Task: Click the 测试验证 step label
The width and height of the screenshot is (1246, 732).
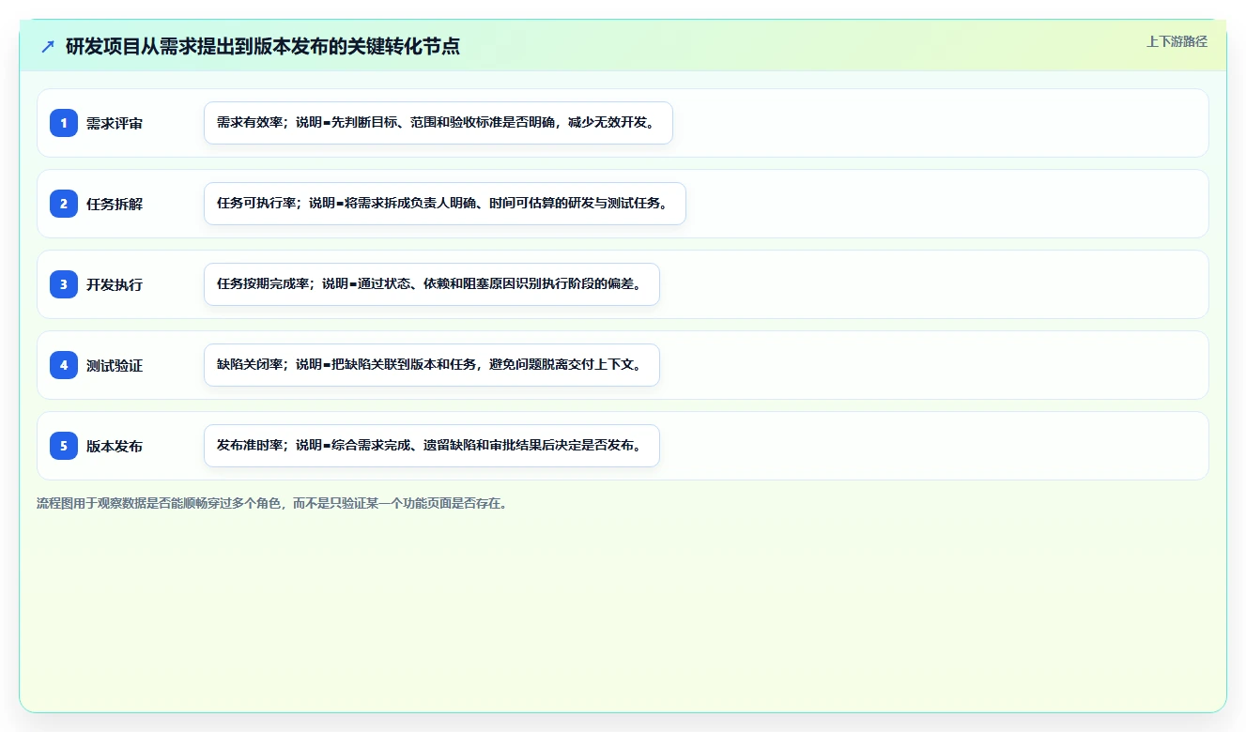Action: (115, 365)
